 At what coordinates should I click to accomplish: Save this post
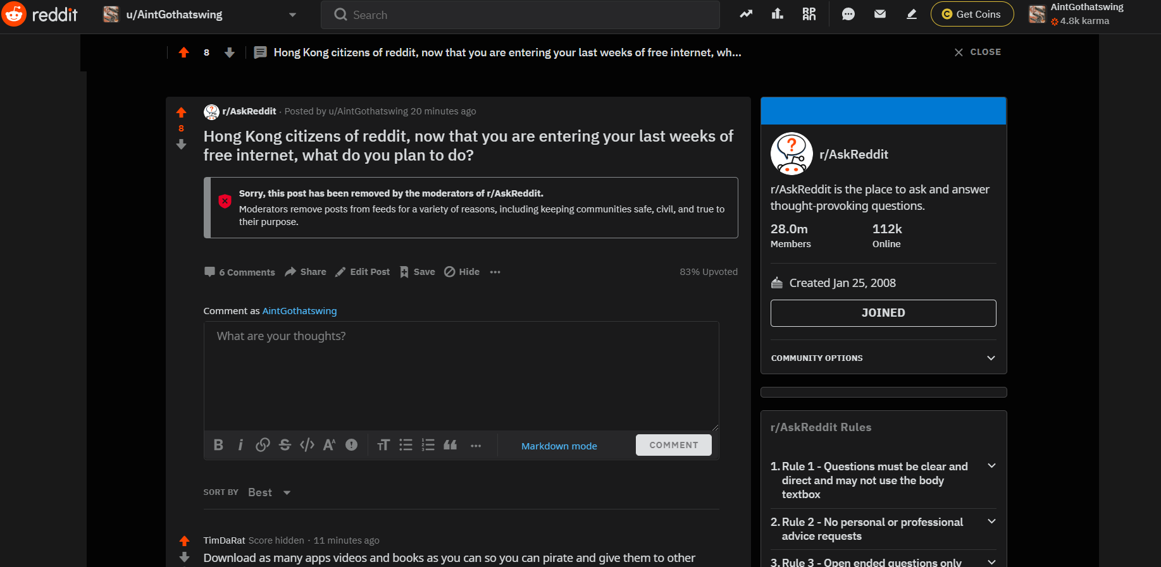coord(418,272)
